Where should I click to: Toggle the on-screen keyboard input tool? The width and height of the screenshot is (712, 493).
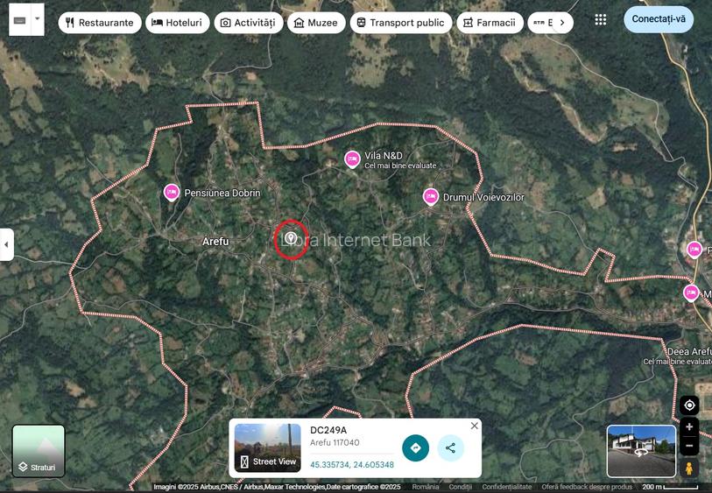point(19,19)
